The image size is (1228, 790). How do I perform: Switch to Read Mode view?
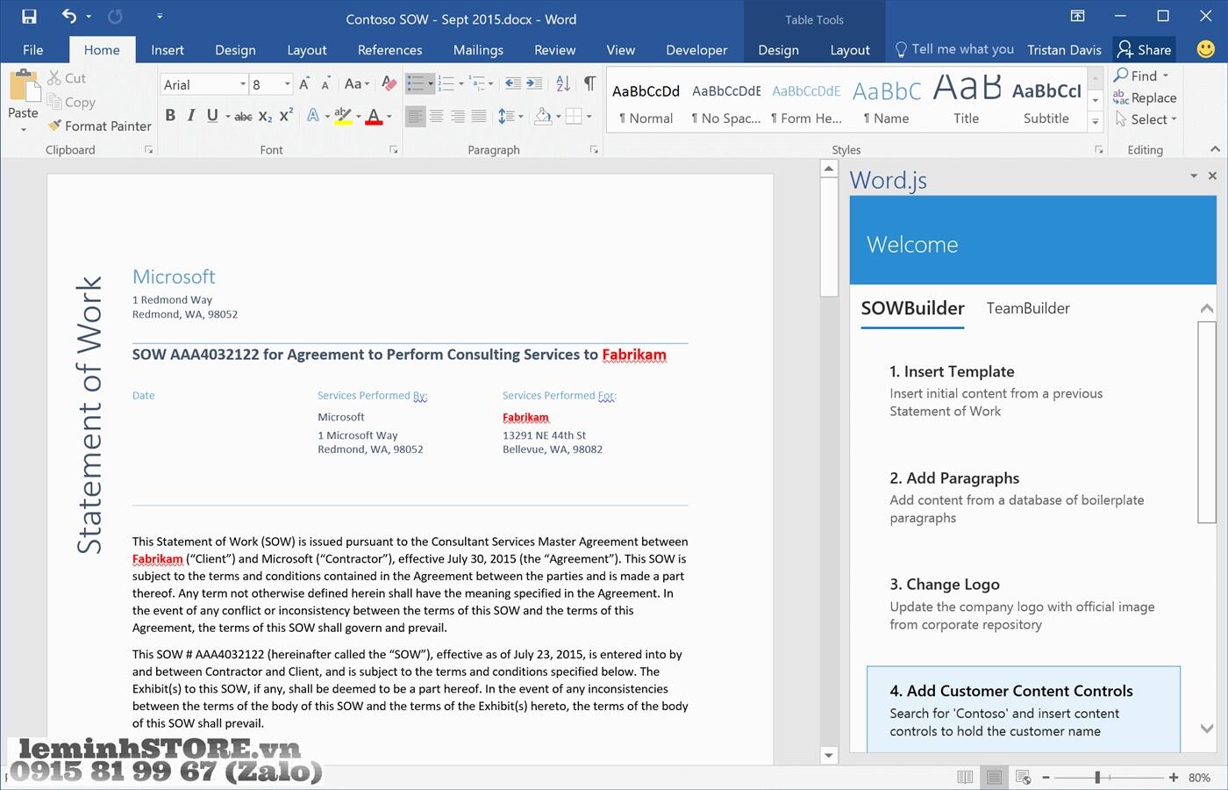pos(965,778)
